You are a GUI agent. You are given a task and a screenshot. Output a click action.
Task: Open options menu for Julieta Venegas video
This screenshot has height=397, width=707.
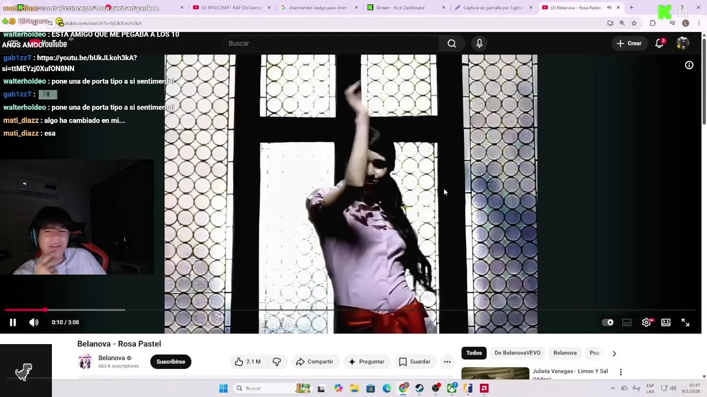pyautogui.click(x=621, y=372)
